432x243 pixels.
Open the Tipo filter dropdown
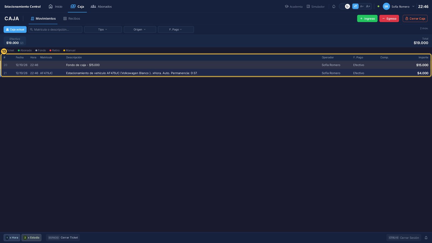coord(103,29)
